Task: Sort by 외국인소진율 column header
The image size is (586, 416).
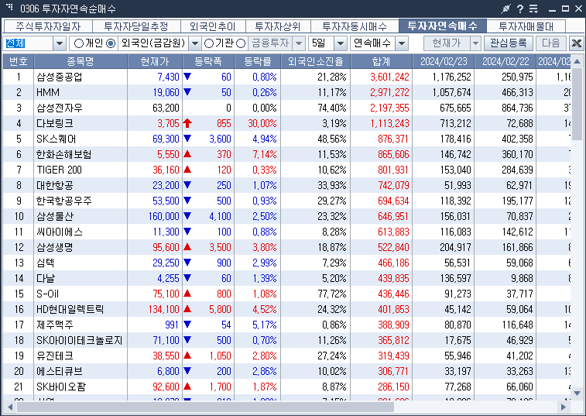Action: (x=315, y=61)
